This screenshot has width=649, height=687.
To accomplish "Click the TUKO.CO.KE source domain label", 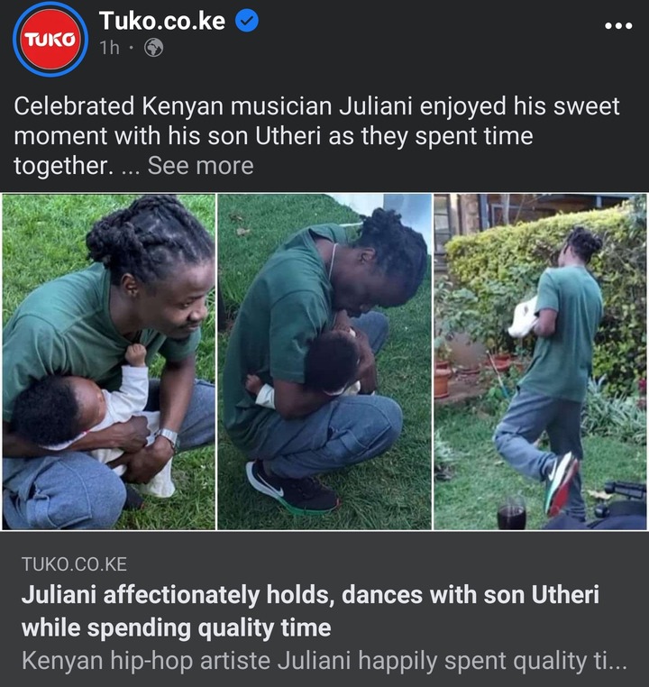I will click(74, 563).
